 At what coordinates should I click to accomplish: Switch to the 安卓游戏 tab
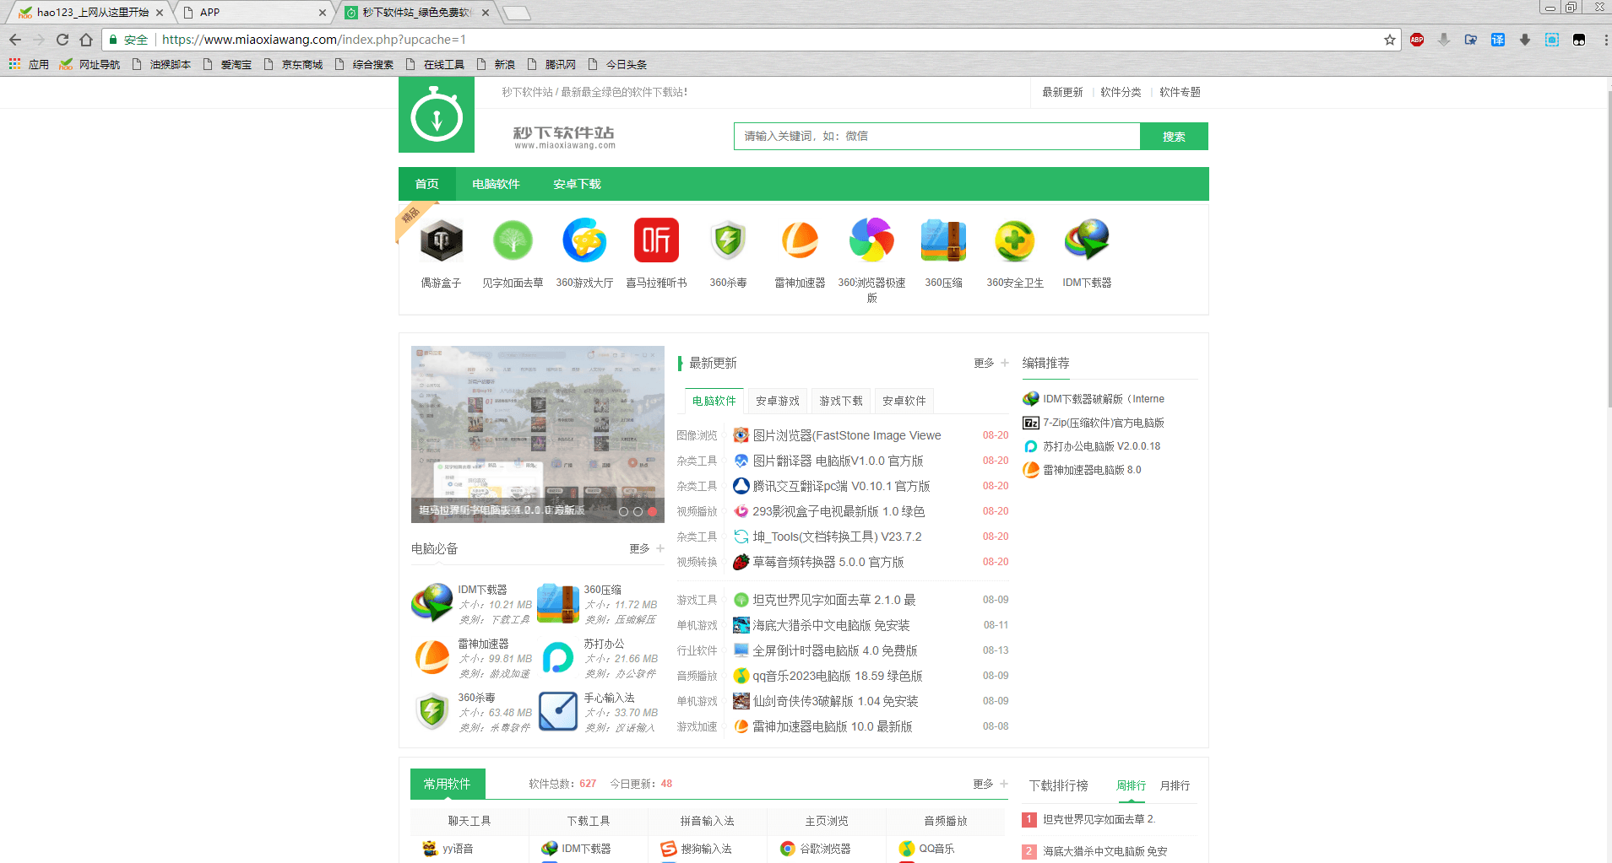click(778, 401)
